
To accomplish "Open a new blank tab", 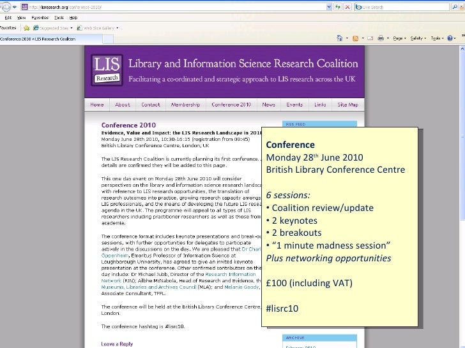I will 108,39.
